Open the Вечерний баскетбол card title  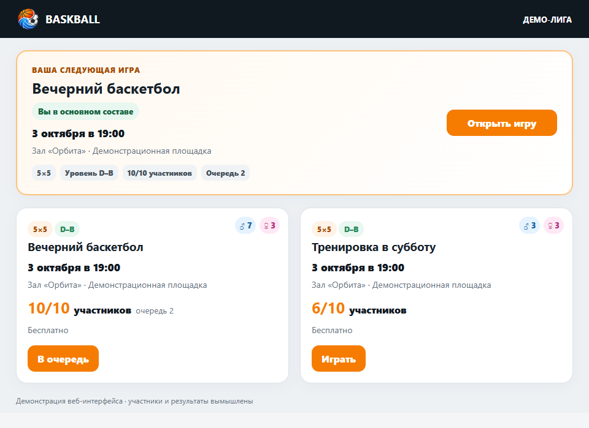86,247
